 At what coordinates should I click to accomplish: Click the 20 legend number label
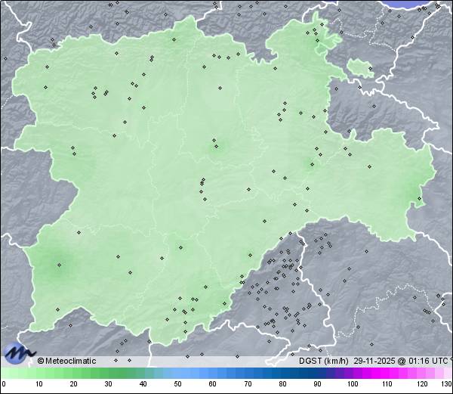pyautogui.click(x=73, y=385)
